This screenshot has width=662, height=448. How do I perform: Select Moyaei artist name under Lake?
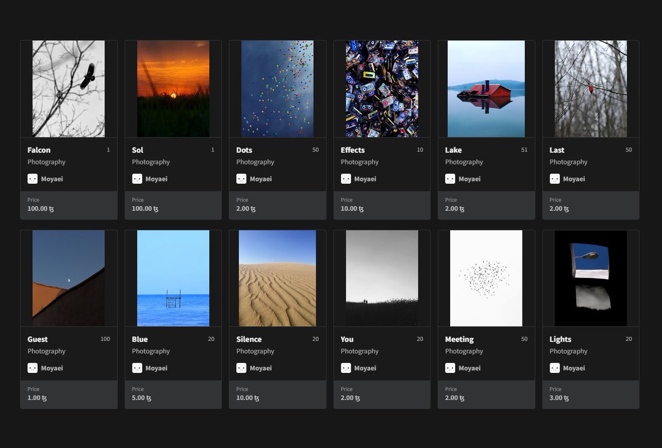click(469, 179)
